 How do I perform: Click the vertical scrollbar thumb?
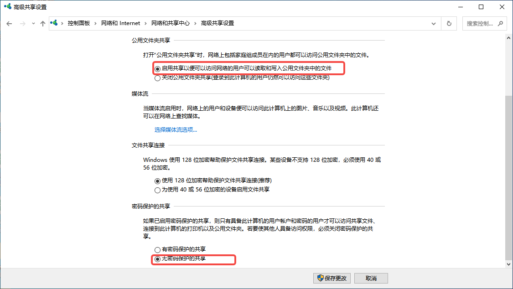point(508,177)
